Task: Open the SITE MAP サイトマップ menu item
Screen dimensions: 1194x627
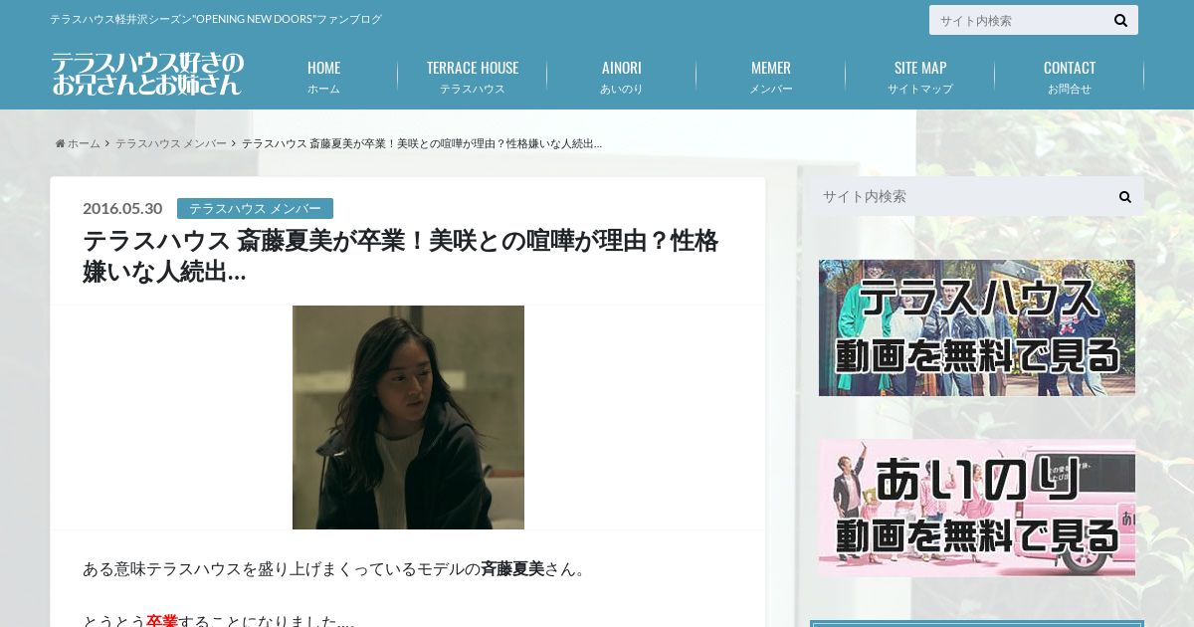Action: [x=920, y=77]
